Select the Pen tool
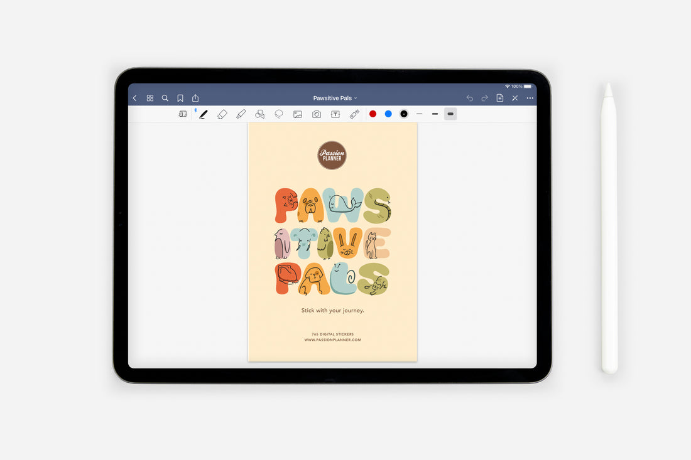Viewport: 691px width, 460px height. tap(204, 114)
